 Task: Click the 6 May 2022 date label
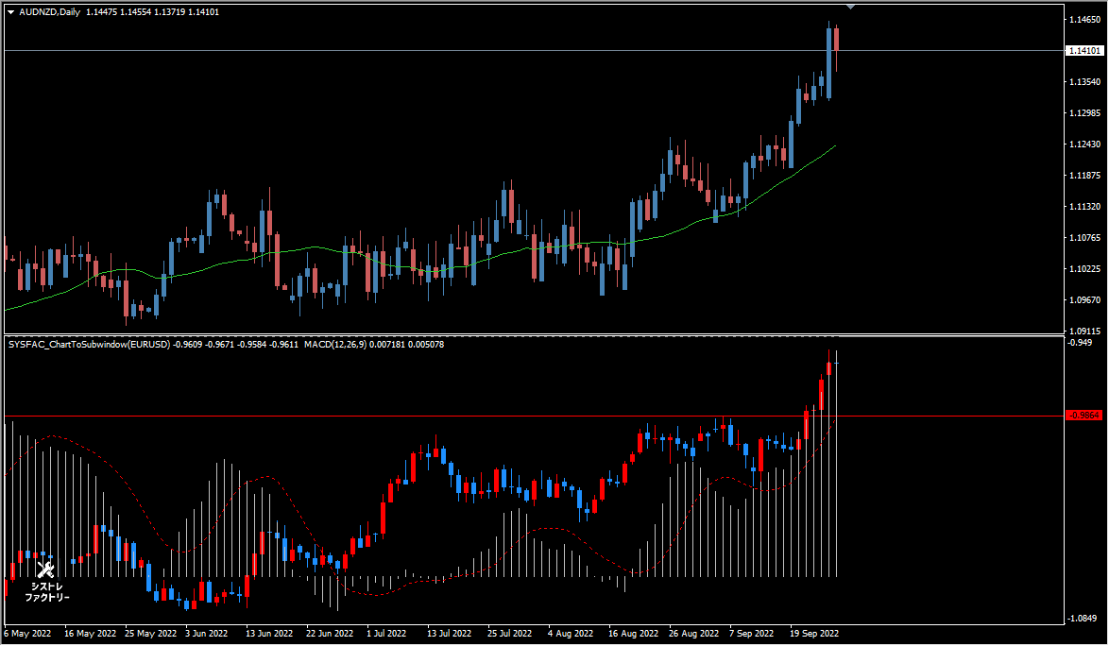[27, 634]
